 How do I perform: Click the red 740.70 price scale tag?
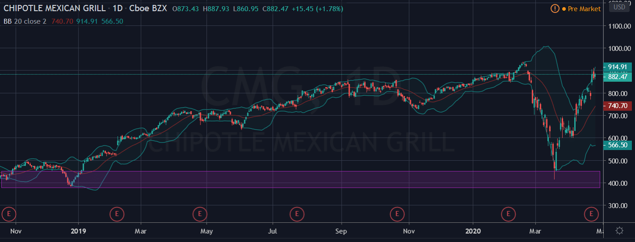coord(617,106)
